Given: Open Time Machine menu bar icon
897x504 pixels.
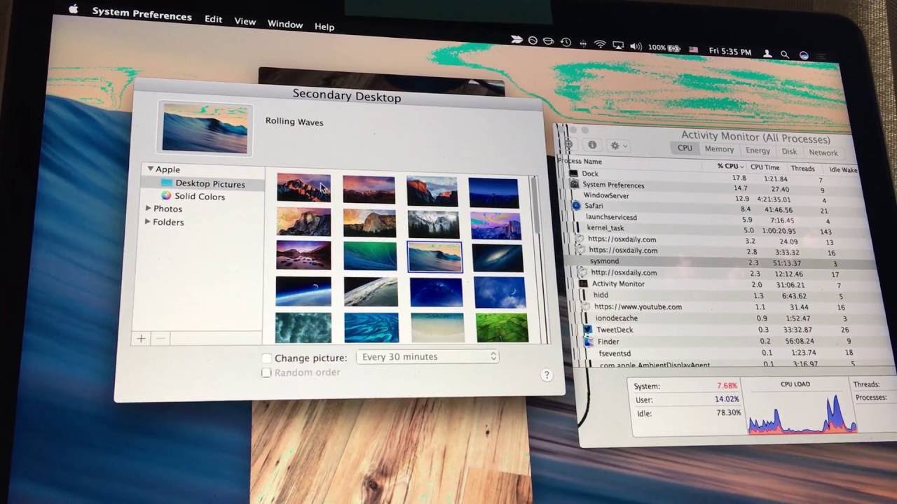Looking at the screenshot, I should click(x=566, y=42).
